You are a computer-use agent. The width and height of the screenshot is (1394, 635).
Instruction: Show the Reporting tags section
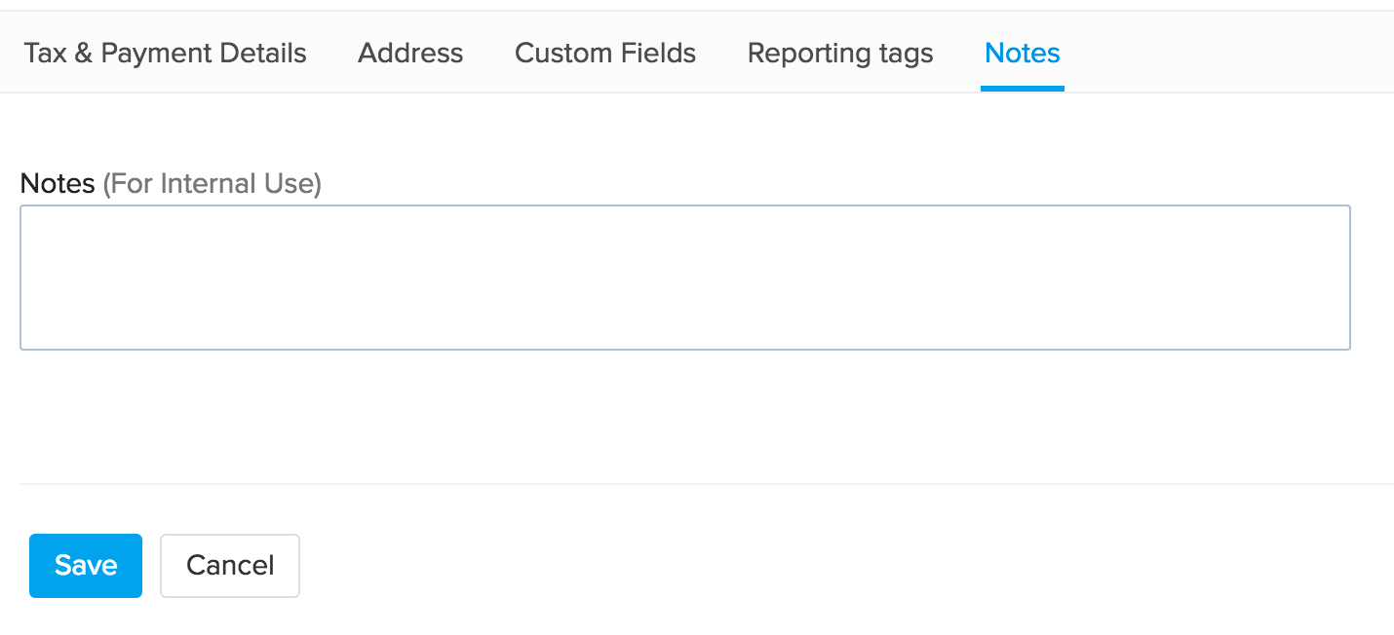point(840,53)
